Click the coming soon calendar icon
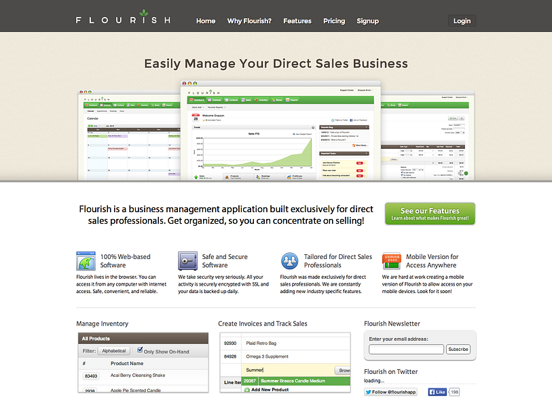This screenshot has height=408, width=552. [x=392, y=261]
